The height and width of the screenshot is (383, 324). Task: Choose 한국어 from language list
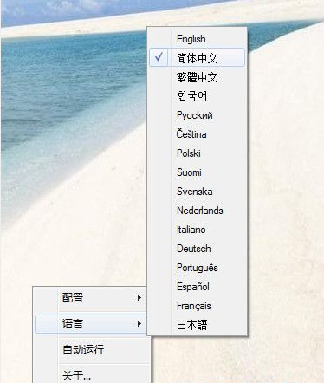[198, 96]
